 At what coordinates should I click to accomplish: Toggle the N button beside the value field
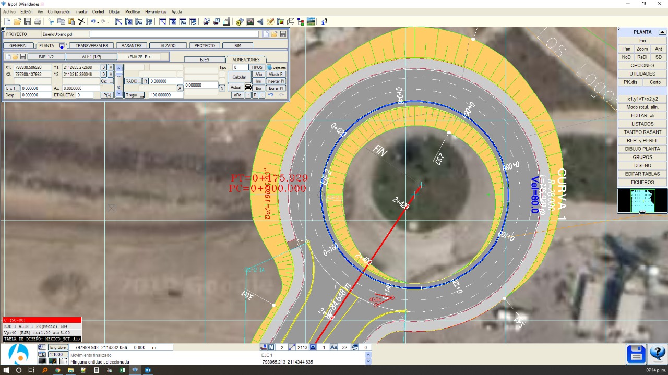point(222,88)
